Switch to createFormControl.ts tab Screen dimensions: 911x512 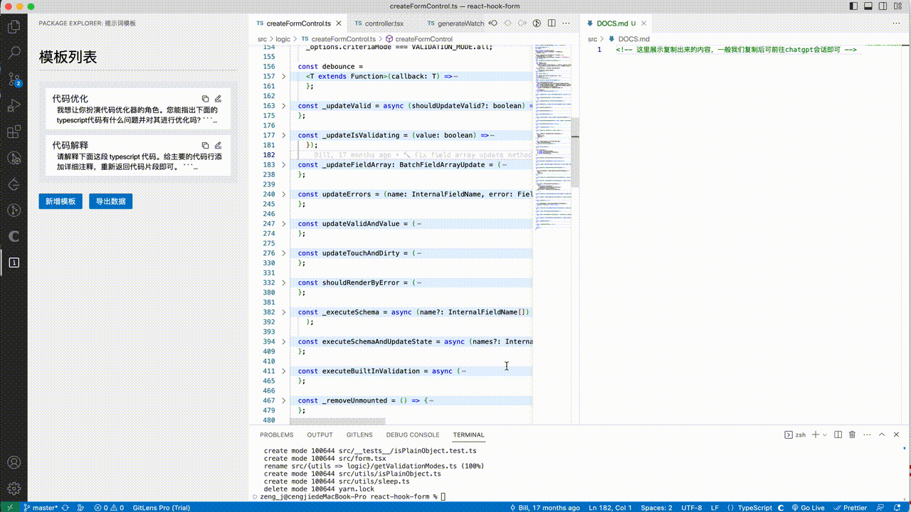tap(298, 23)
